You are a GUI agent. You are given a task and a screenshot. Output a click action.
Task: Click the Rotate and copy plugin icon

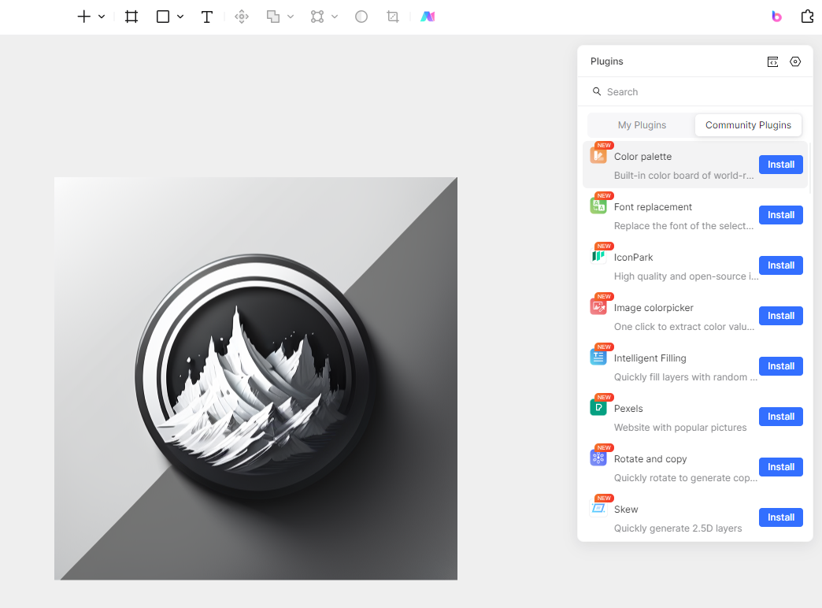(598, 458)
